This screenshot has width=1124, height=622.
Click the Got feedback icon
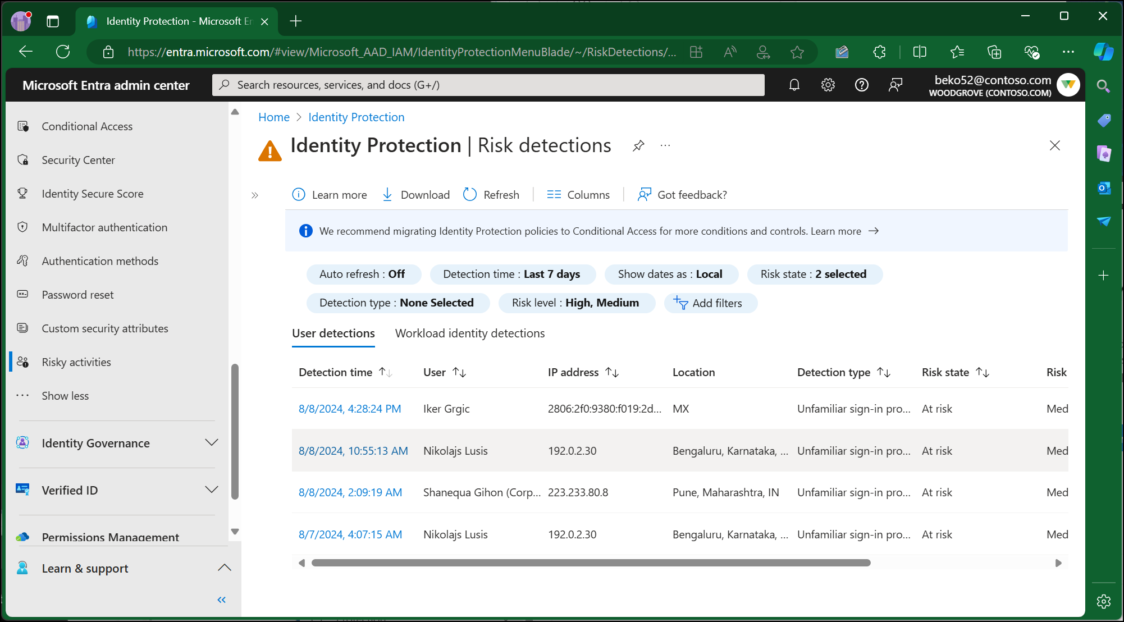click(x=644, y=195)
